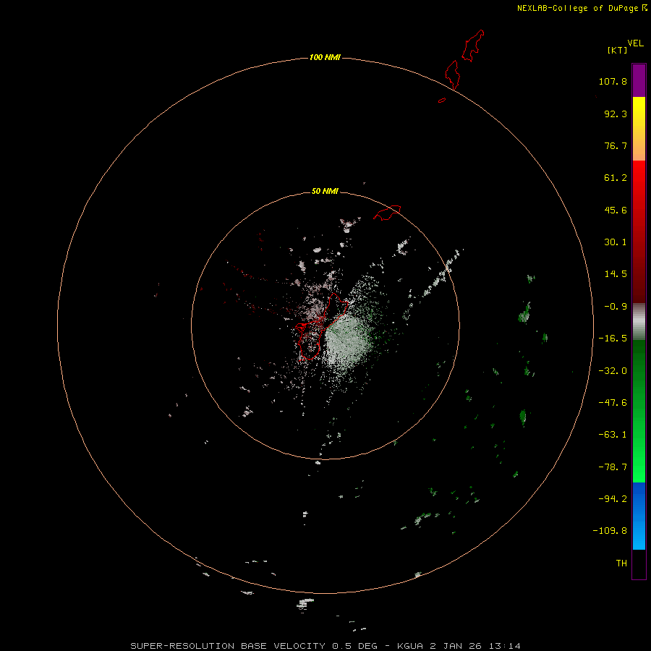This screenshot has width=651, height=651.
Task: Click the -16.5 legend value
Action: (x=613, y=339)
